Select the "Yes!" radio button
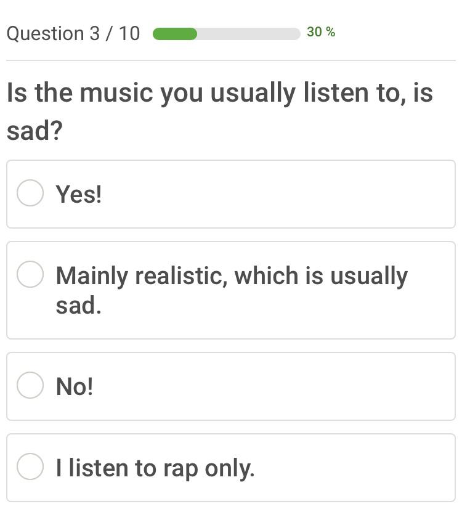 pyautogui.click(x=30, y=193)
